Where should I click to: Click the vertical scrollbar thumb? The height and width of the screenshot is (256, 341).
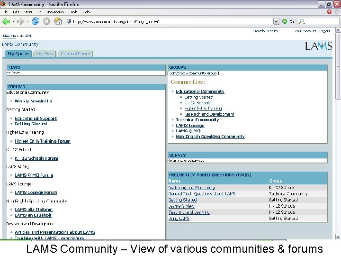[338, 66]
